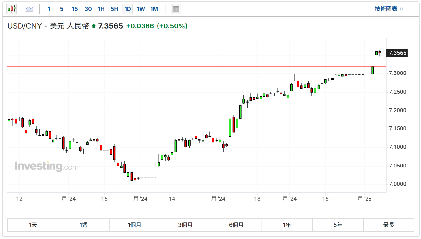Choose the 30 minute interval
The width and height of the screenshot is (421, 239).
pyautogui.click(x=88, y=9)
